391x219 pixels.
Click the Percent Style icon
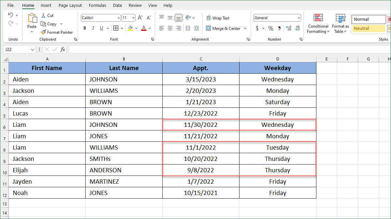[x=270, y=28]
